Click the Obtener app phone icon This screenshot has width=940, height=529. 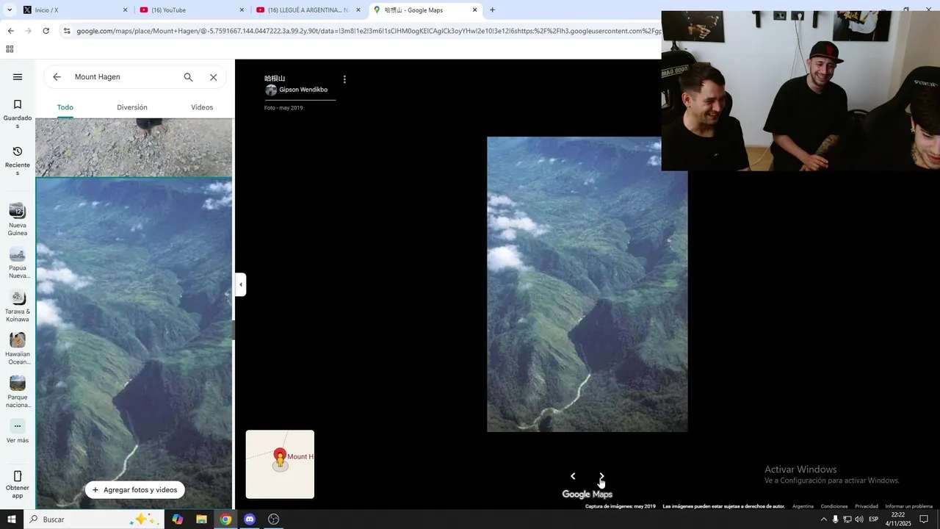(x=18, y=476)
